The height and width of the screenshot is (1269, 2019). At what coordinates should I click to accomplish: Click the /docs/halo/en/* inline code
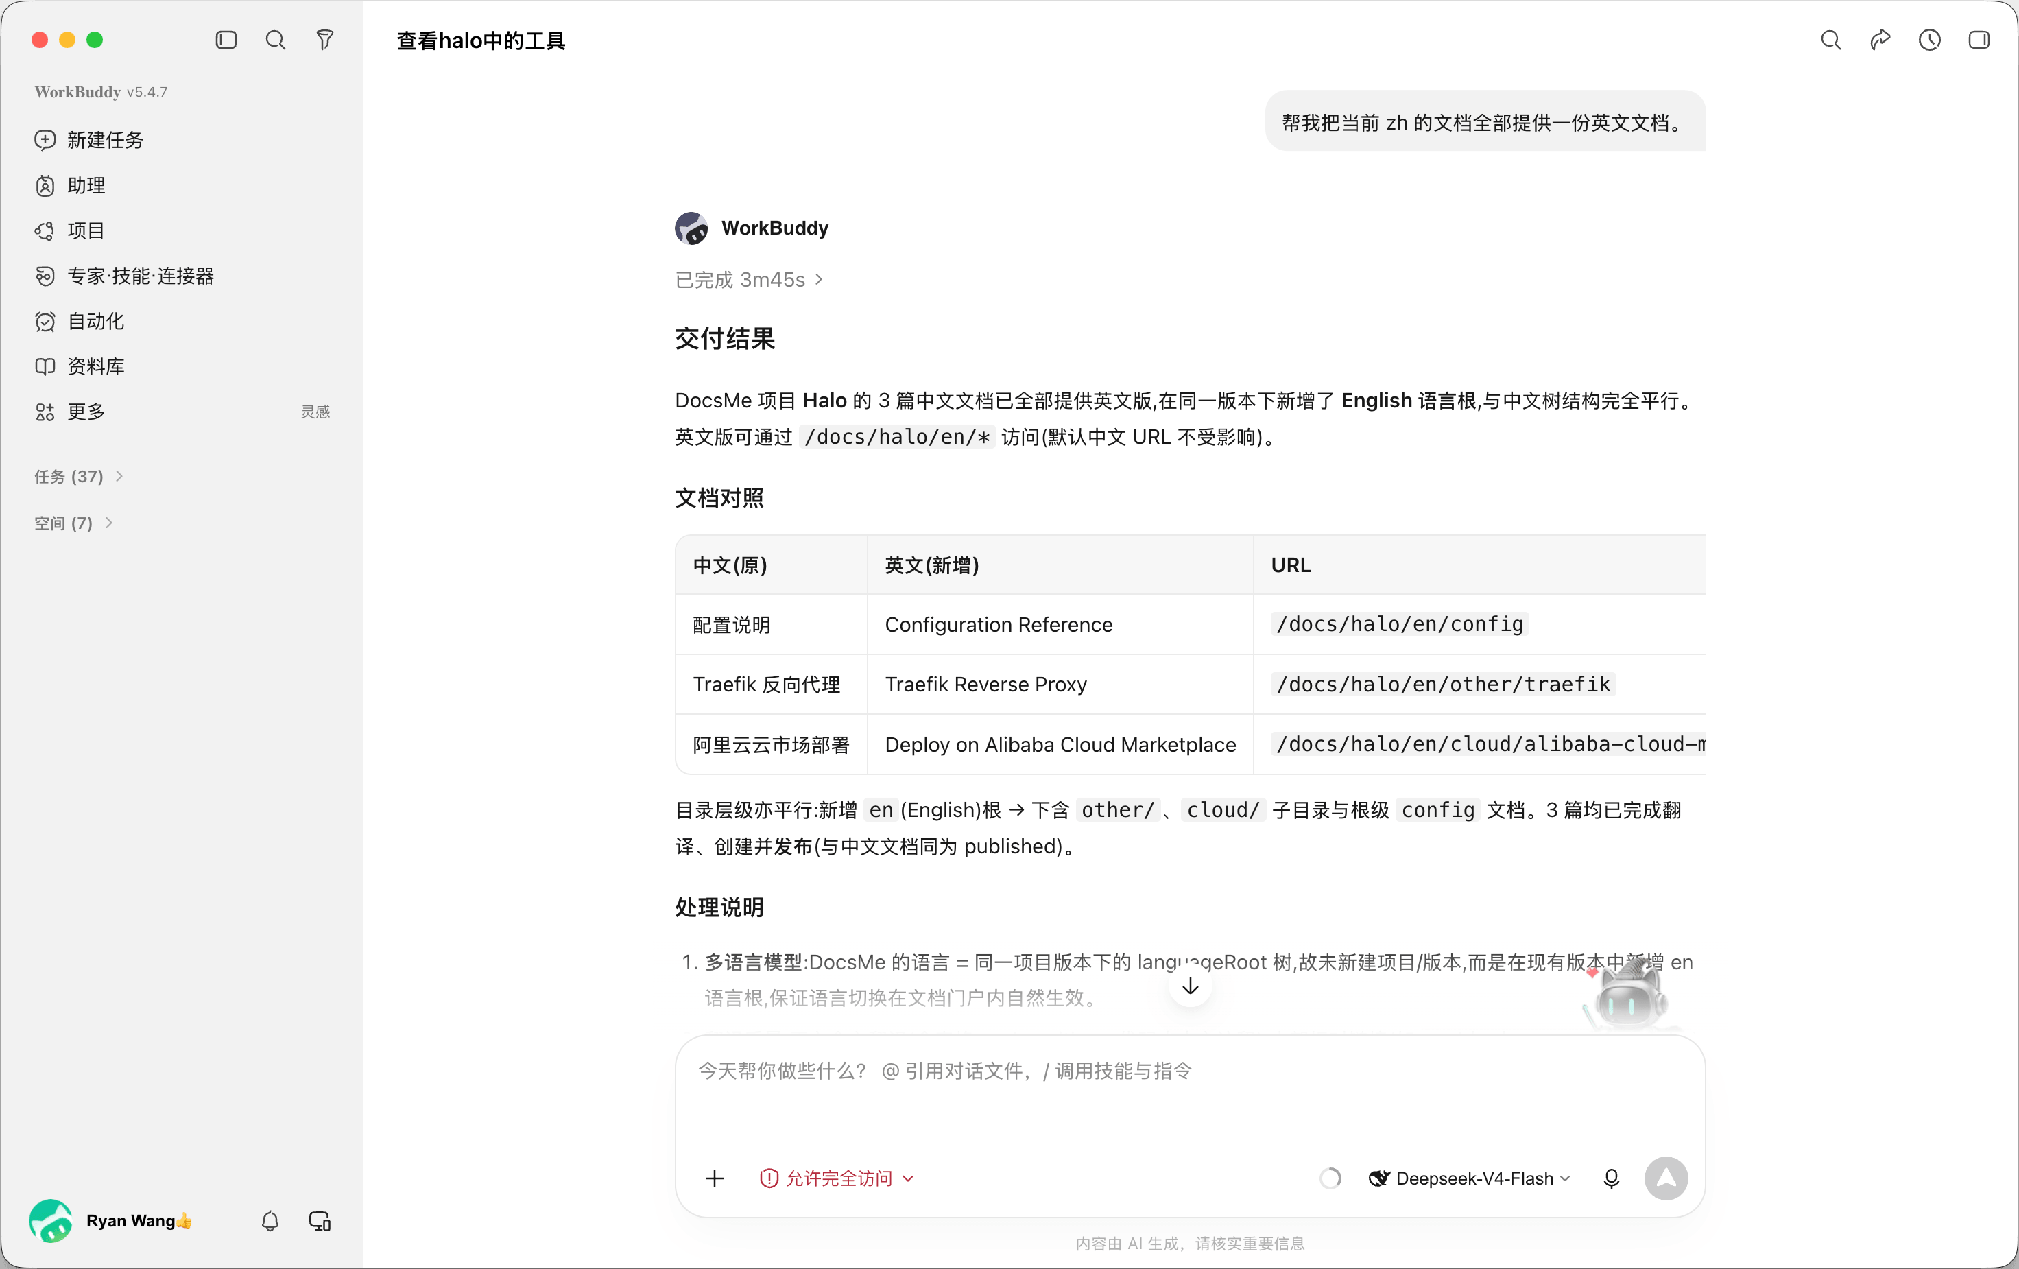point(896,437)
